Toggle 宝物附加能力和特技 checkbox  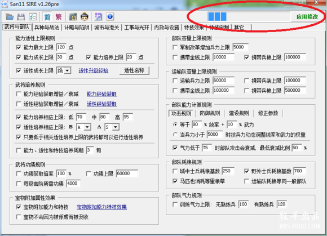click(19, 207)
